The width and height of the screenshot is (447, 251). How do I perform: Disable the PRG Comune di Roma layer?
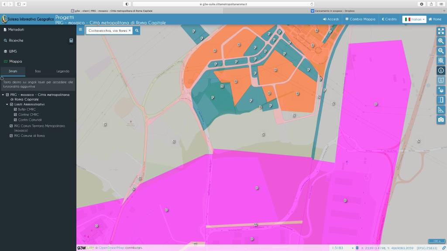[11, 136]
